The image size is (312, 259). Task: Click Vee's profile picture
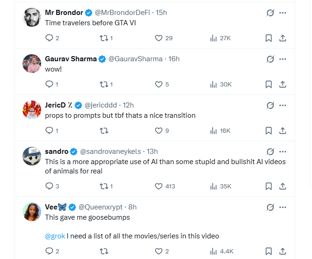coord(32,212)
